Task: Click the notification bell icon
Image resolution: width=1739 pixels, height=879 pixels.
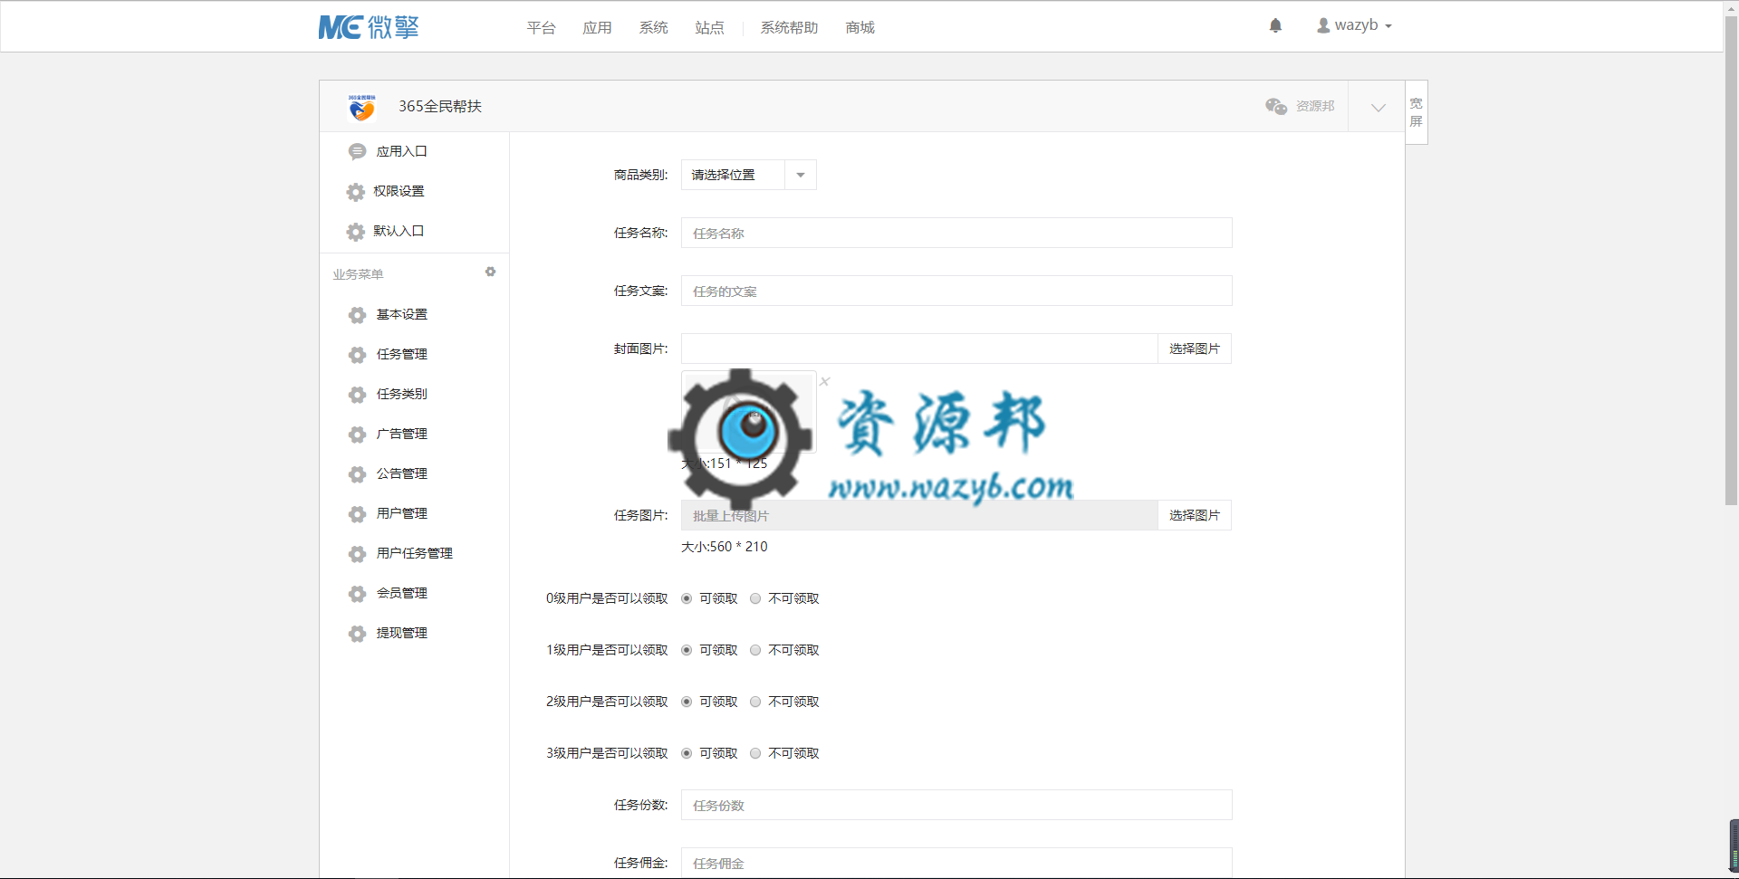Action: pyautogui.click(x=1275, y=25)
